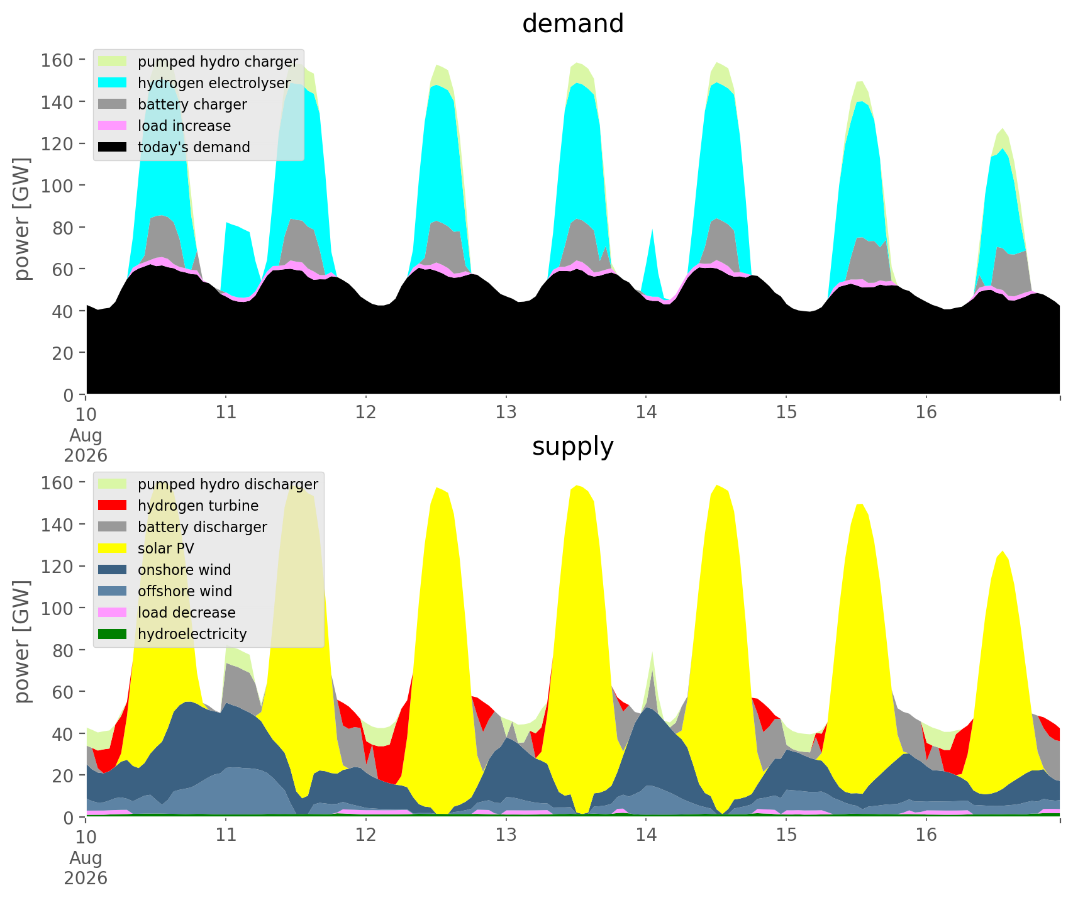The height and width of the screenshot is (900, 1073).
Task: Select the '15' date tick below demand chart
Action: pyautogui.click(x=786, y=413)
